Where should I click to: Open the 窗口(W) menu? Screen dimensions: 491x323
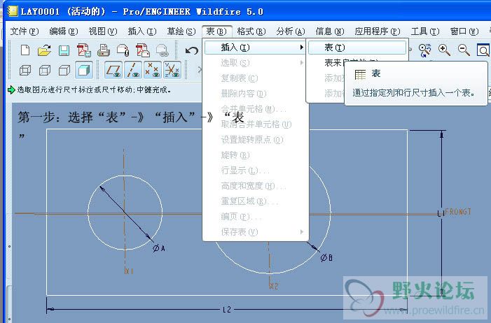pos(464,31)
